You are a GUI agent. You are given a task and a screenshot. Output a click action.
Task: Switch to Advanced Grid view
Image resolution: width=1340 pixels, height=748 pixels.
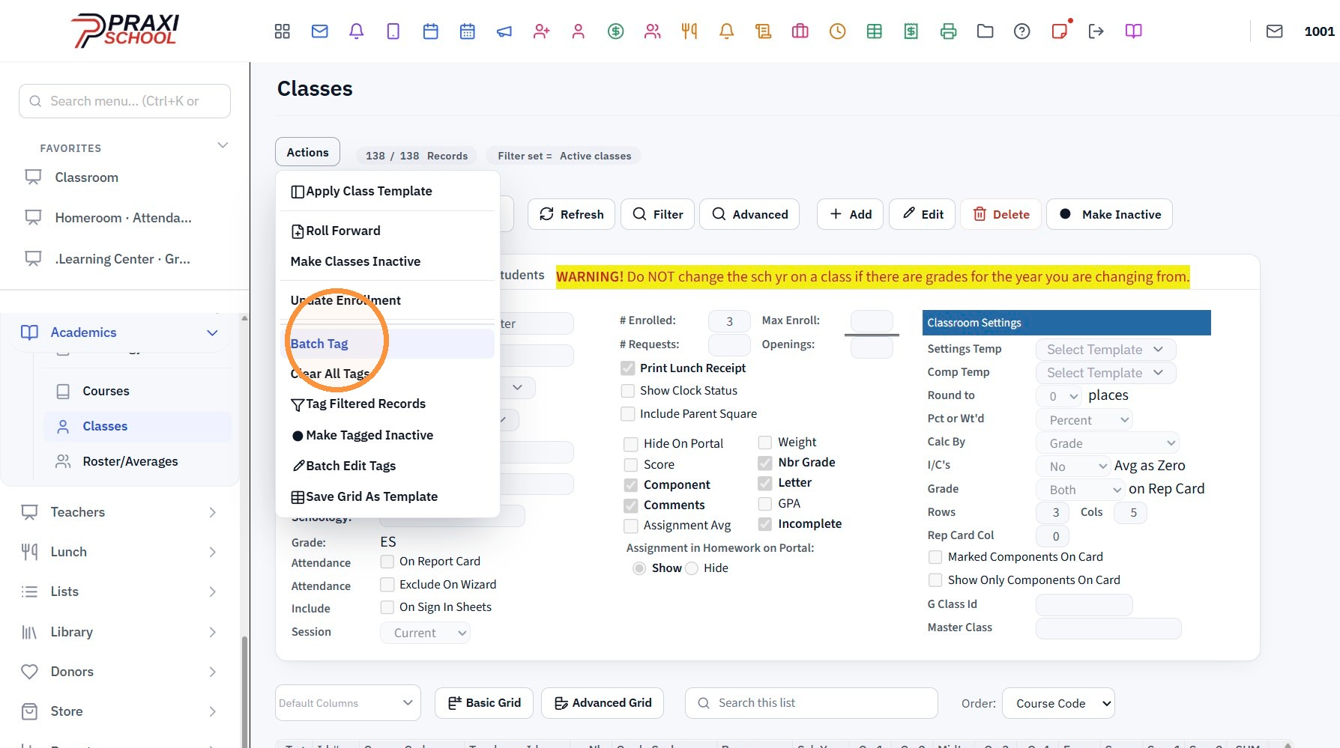603,703
